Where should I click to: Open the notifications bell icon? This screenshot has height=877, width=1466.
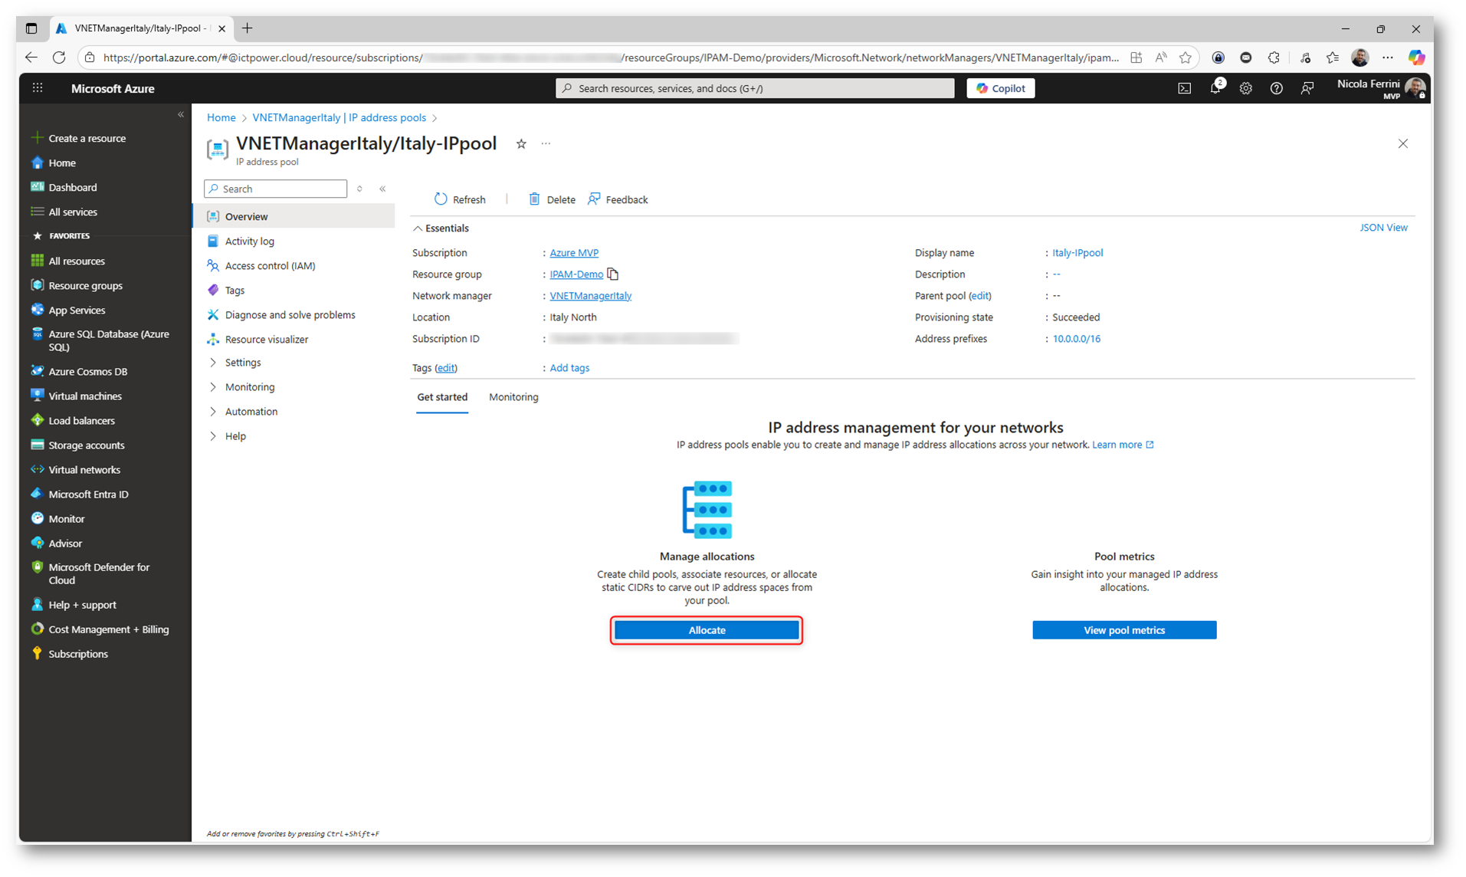(x=1215, y=88)
